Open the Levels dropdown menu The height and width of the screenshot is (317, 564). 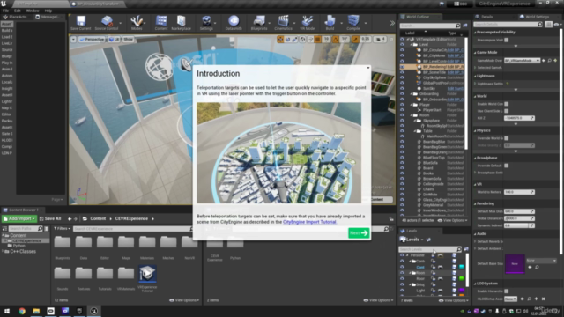412,240
